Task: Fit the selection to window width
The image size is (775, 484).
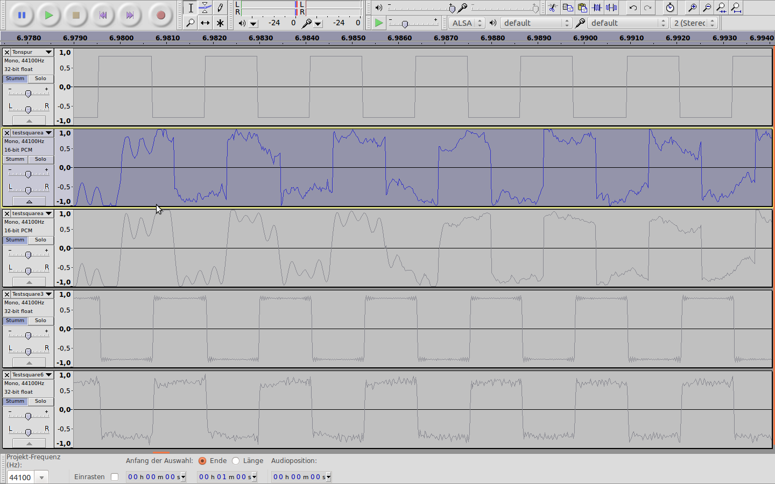Action: click(721, 8)
